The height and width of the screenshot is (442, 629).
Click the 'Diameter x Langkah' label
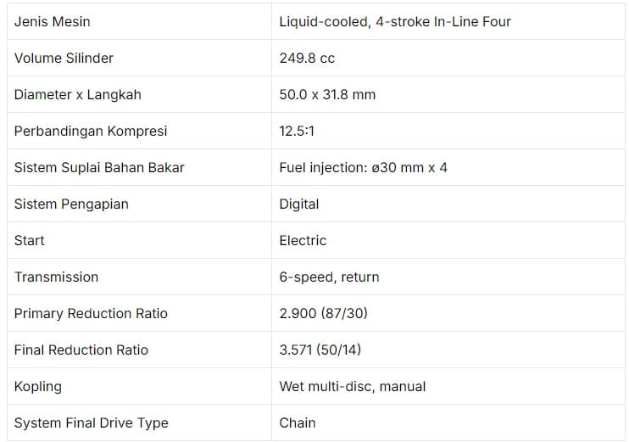[78, 94]
